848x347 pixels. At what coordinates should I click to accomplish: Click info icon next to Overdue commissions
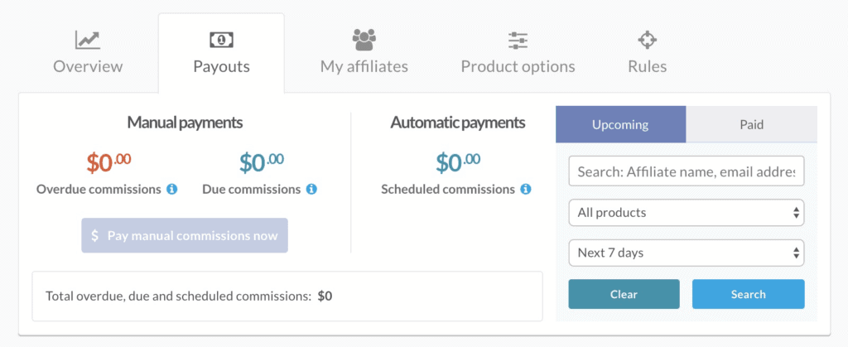click(x=172, y=189)
